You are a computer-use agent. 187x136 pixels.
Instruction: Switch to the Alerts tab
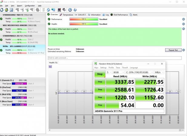[x=134, y=15]
